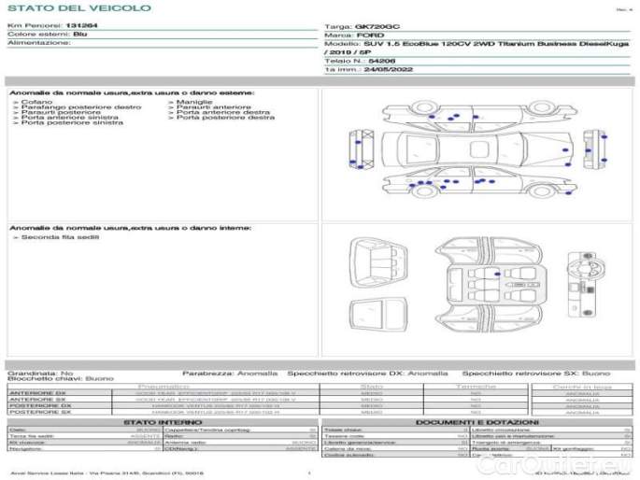Click the lower-left interior panel diagram
The height and width of the screenshot is (480, 640).
coord(378,313)
